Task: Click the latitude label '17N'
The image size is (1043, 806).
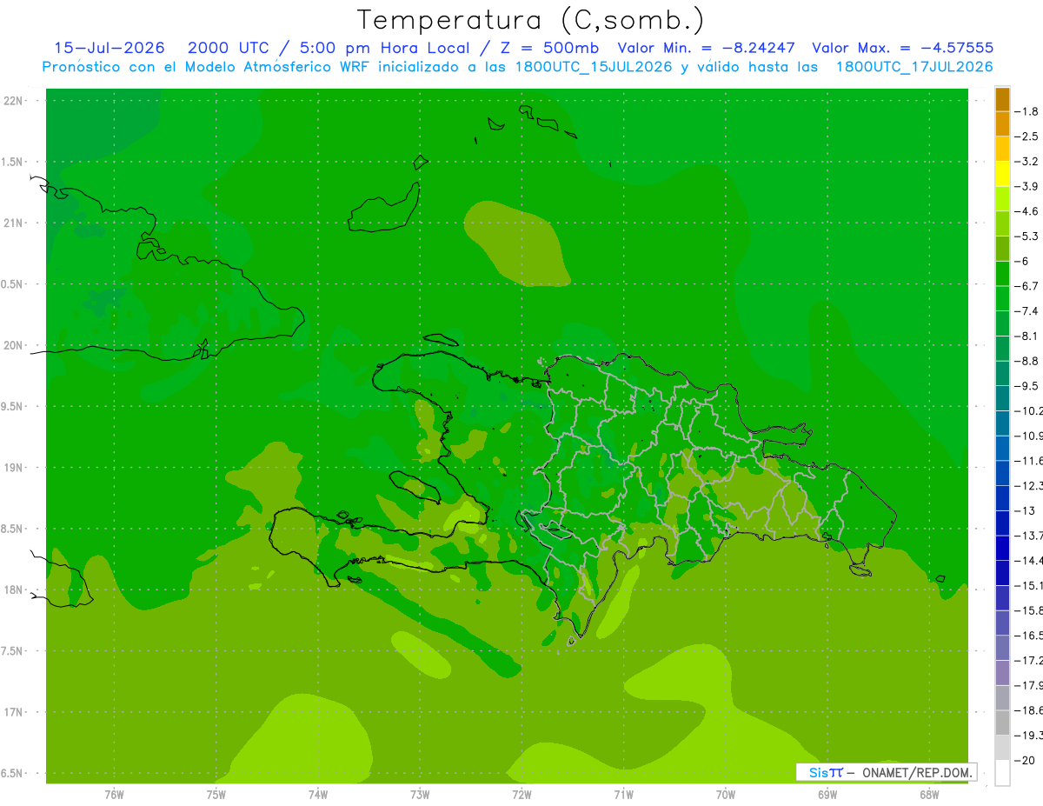Action: (14, 712)
